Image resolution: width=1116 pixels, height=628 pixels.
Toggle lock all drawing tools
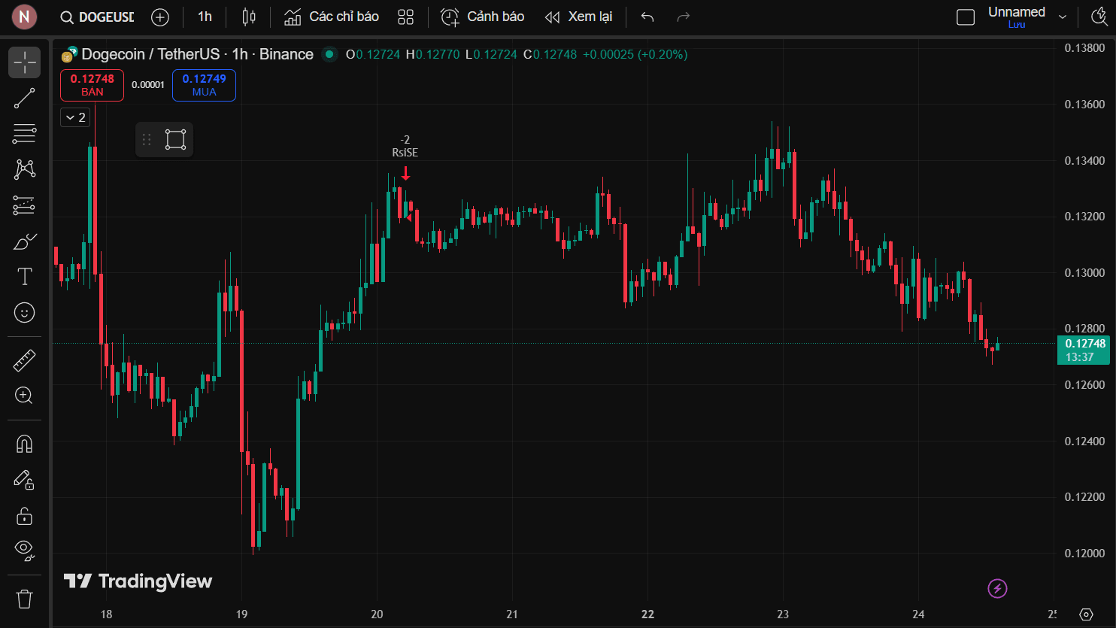click(24, 515)
